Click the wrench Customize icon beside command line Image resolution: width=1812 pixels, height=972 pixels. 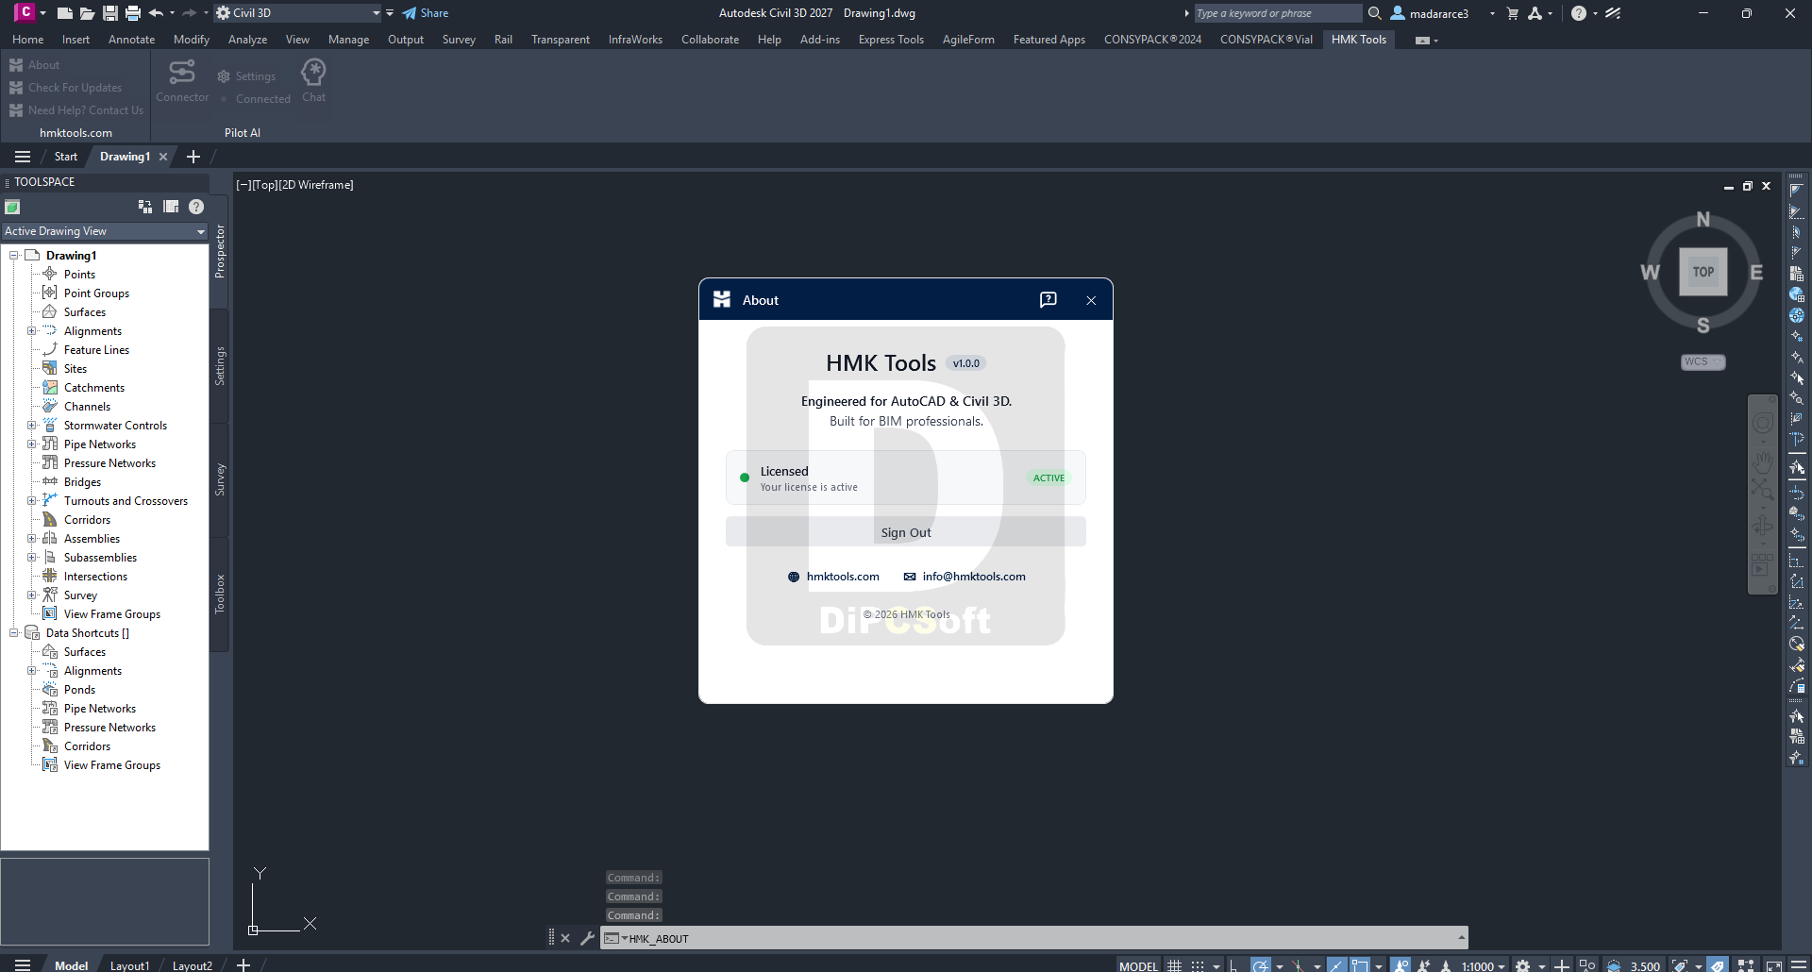coord(587,938)
